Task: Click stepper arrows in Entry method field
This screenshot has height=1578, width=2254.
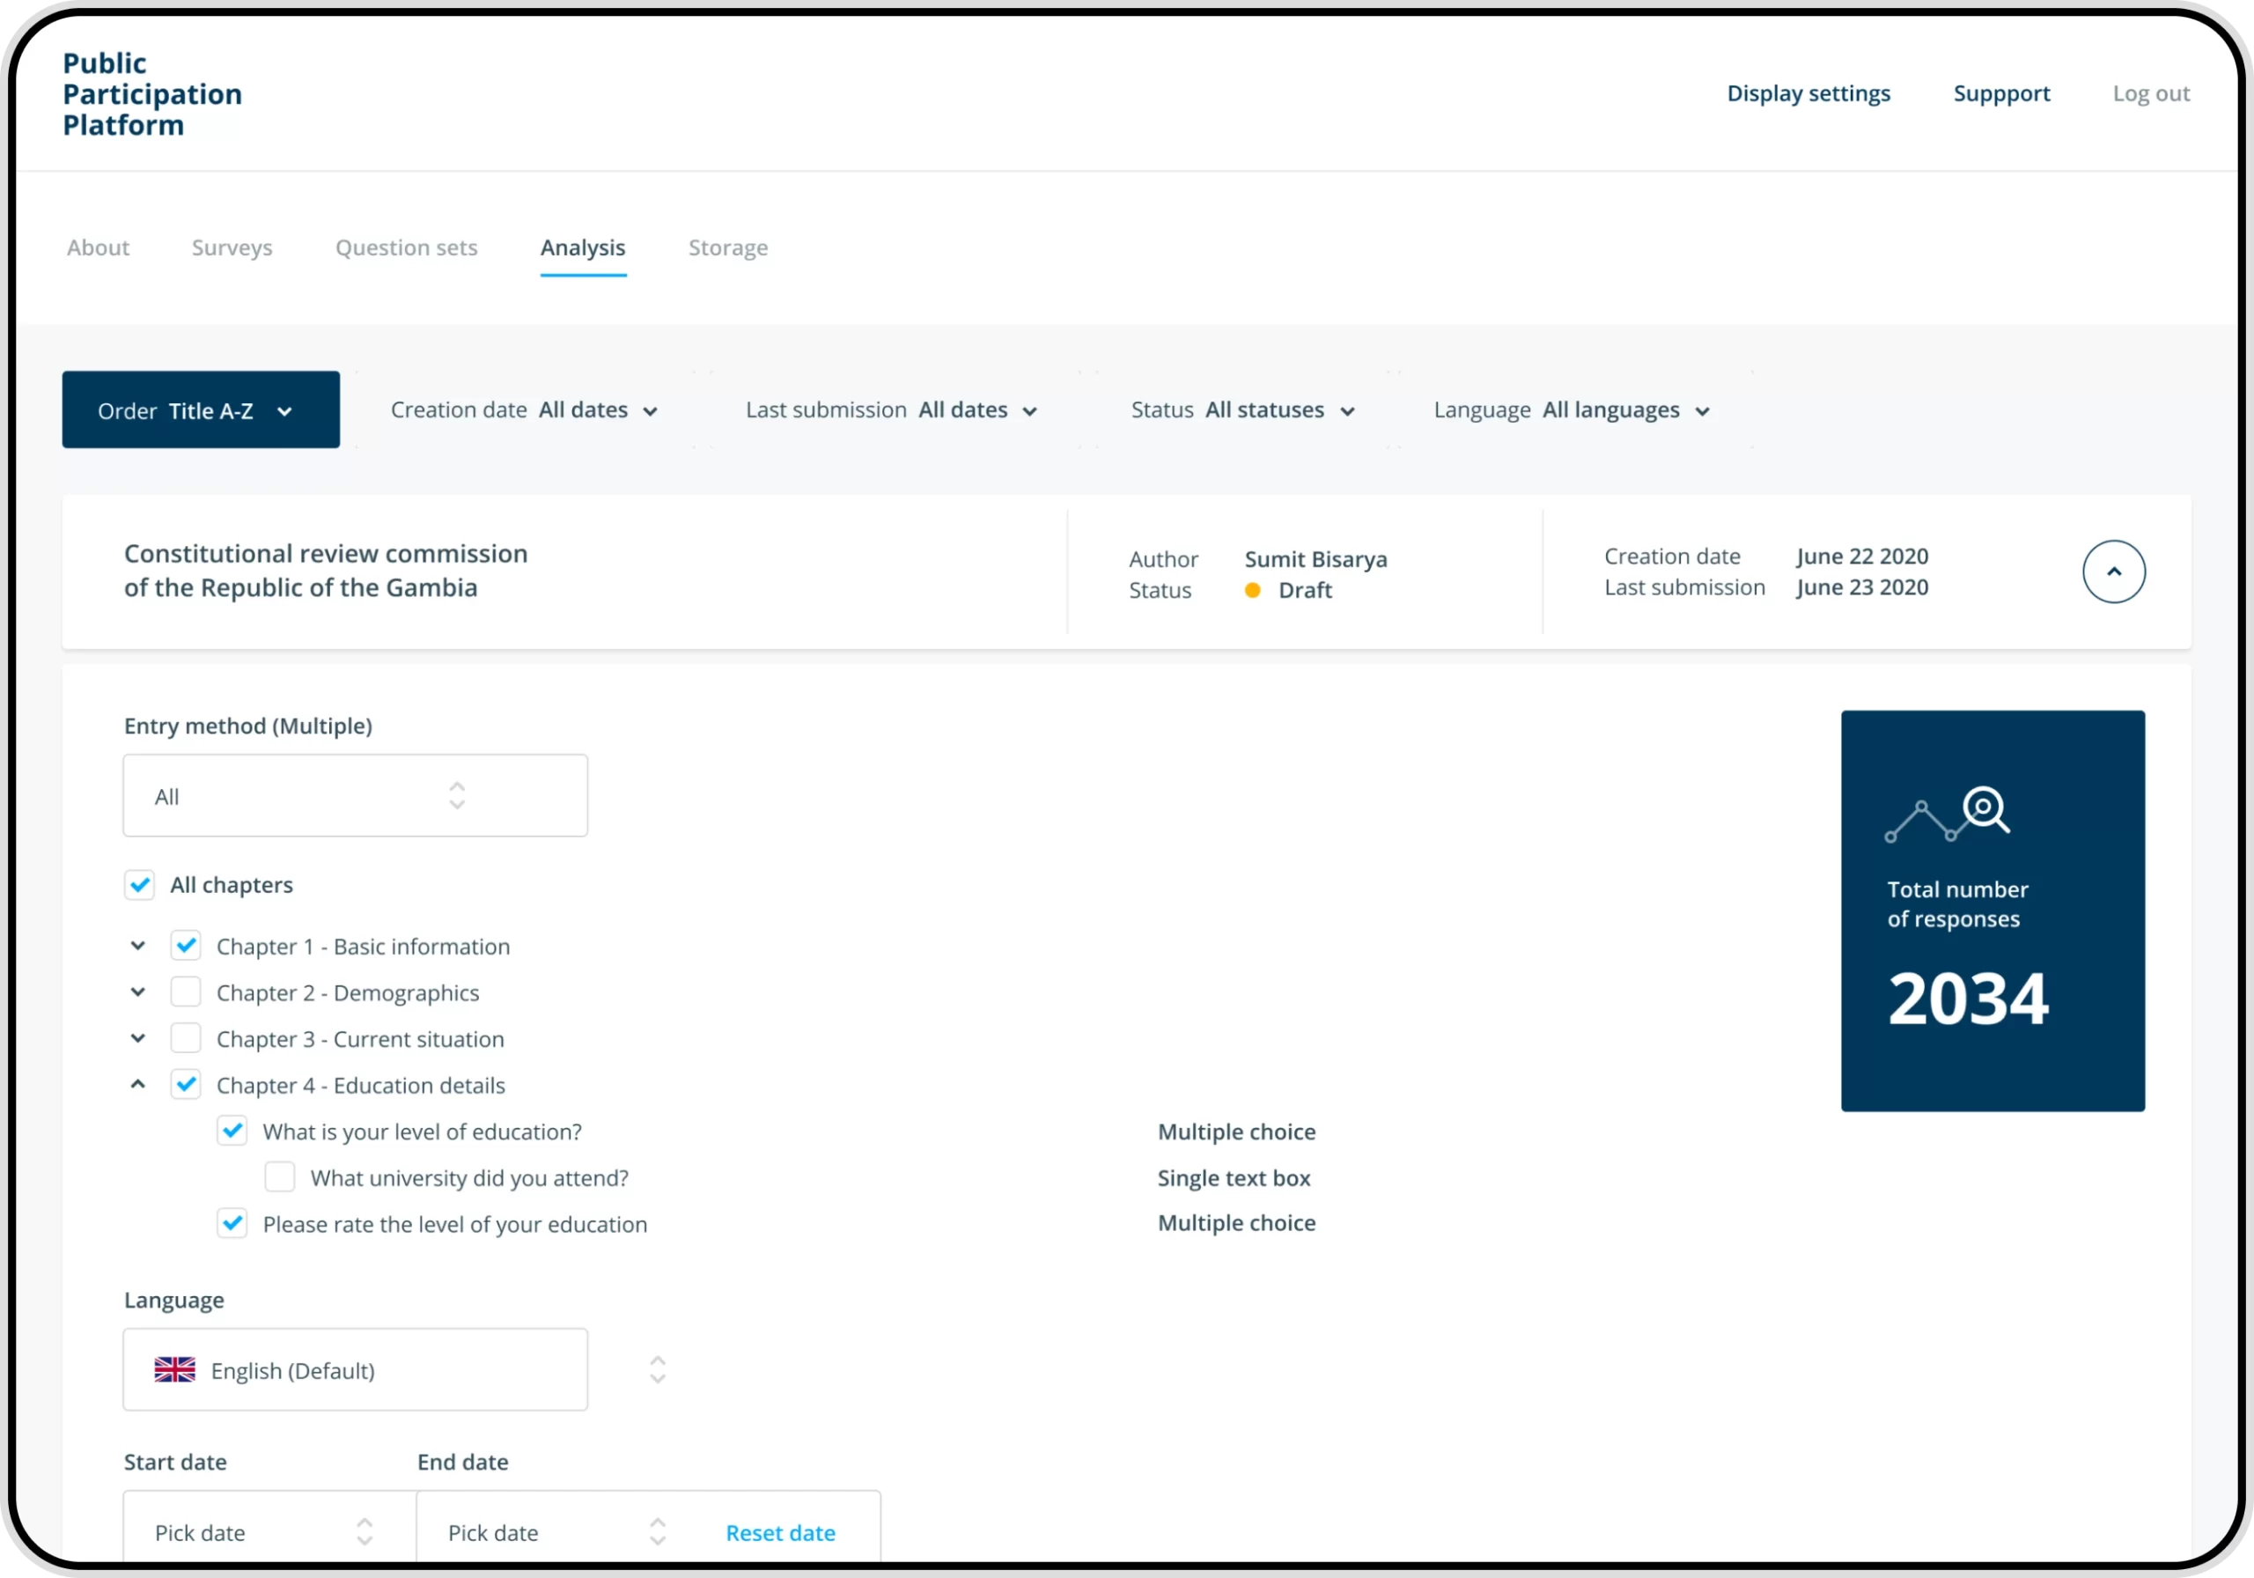Action: click(456, 795)
